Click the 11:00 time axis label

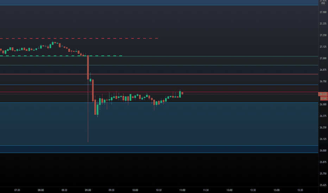tap(182, 190)
